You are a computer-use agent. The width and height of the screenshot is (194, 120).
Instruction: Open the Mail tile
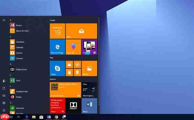pos(81,31)
